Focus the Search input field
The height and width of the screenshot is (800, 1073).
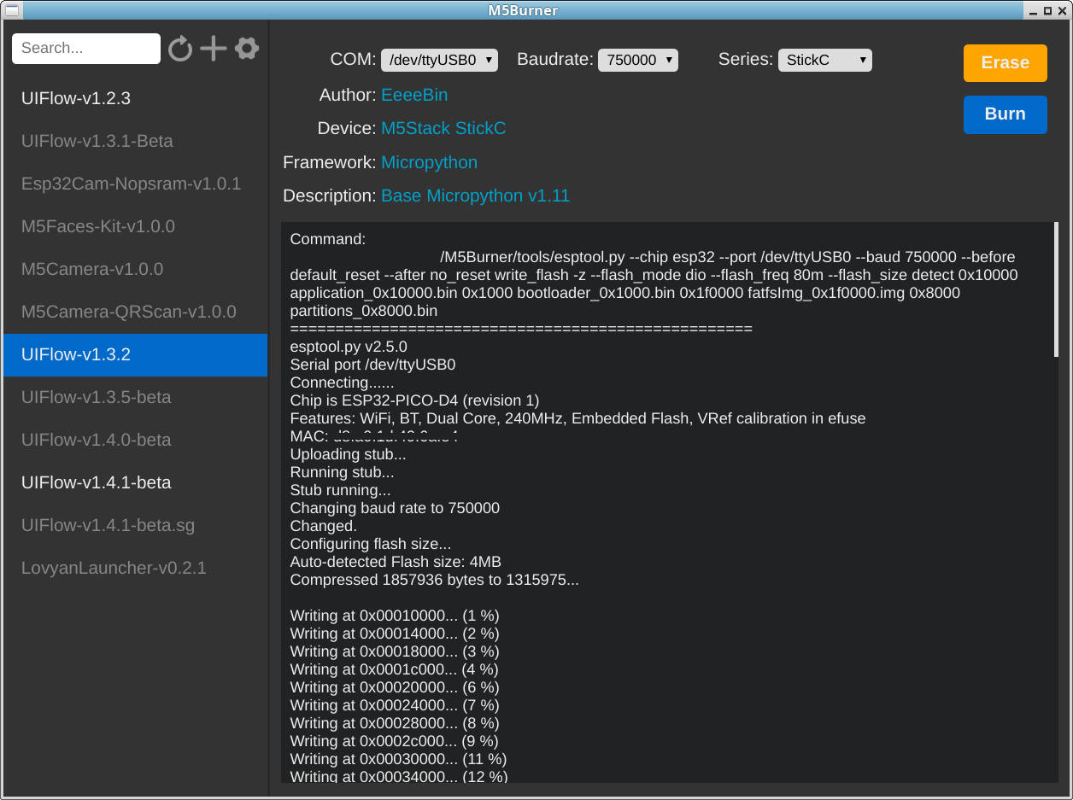86,49
